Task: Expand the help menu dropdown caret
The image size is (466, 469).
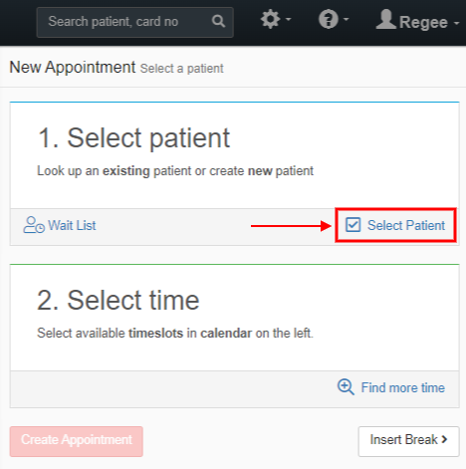Action: click(x=346, y=20)
